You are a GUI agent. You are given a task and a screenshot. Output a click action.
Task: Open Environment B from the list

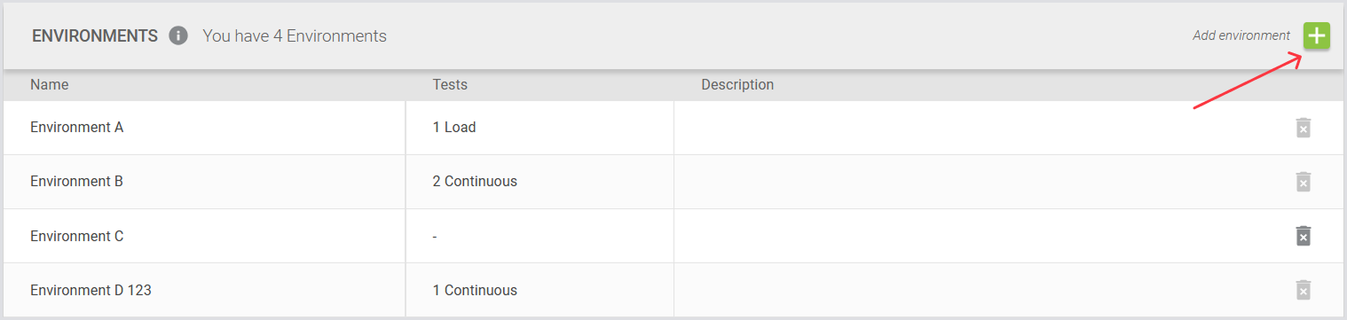pyautogui.click(x=76, y=181)
